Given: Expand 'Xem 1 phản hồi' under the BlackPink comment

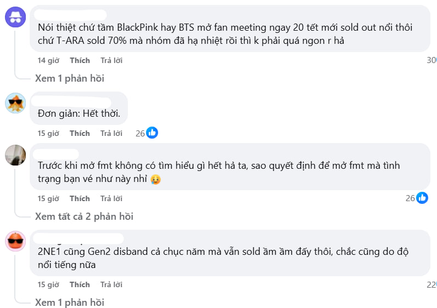Looking at the screenshot, I should click(70, 78).
